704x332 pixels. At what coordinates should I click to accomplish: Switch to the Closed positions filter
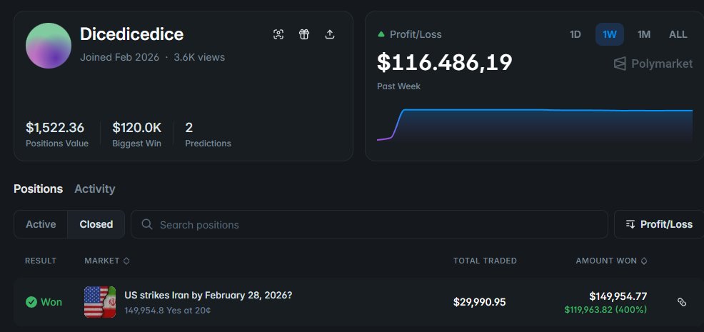pos(96,224)
